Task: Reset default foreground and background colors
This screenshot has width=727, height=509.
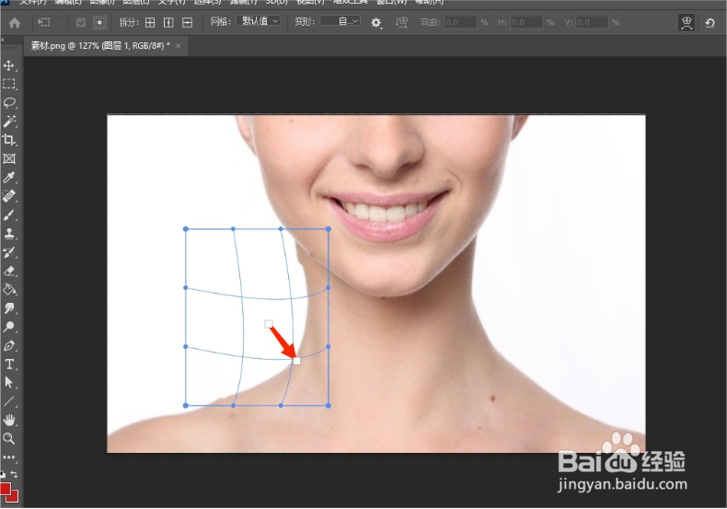Action: pos(3,474)
